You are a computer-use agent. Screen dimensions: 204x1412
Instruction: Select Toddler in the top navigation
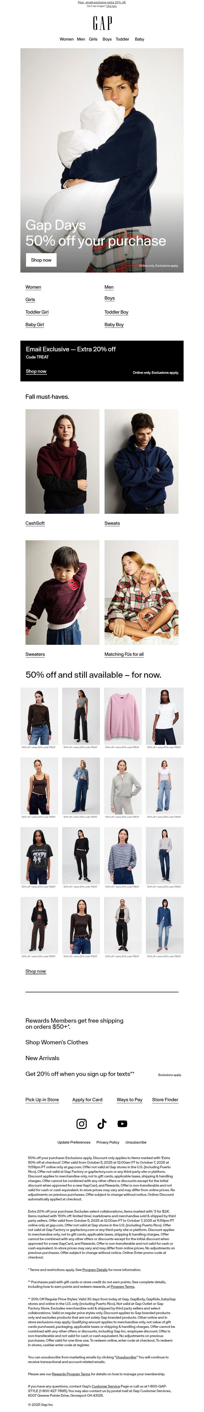click(x=122, y=40)
